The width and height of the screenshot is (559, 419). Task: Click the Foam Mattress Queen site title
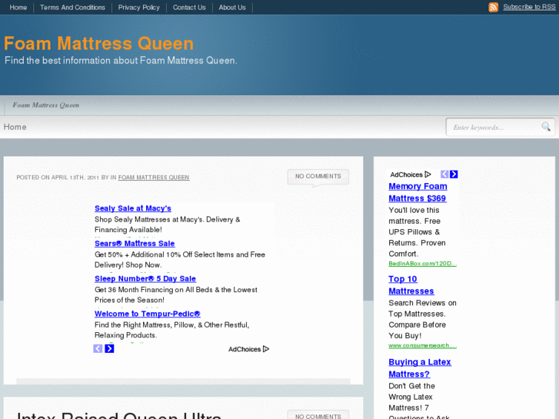(x=98, y=44)
